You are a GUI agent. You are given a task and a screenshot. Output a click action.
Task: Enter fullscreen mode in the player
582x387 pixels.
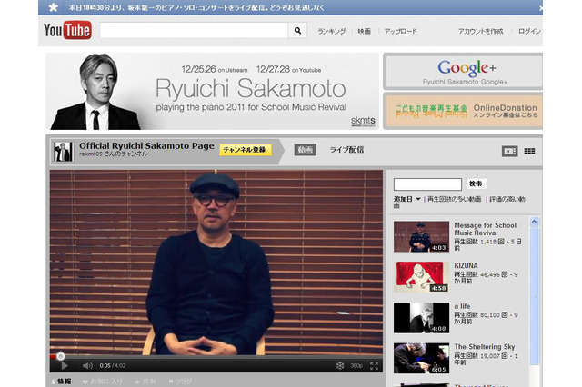(x=375, y=365)
